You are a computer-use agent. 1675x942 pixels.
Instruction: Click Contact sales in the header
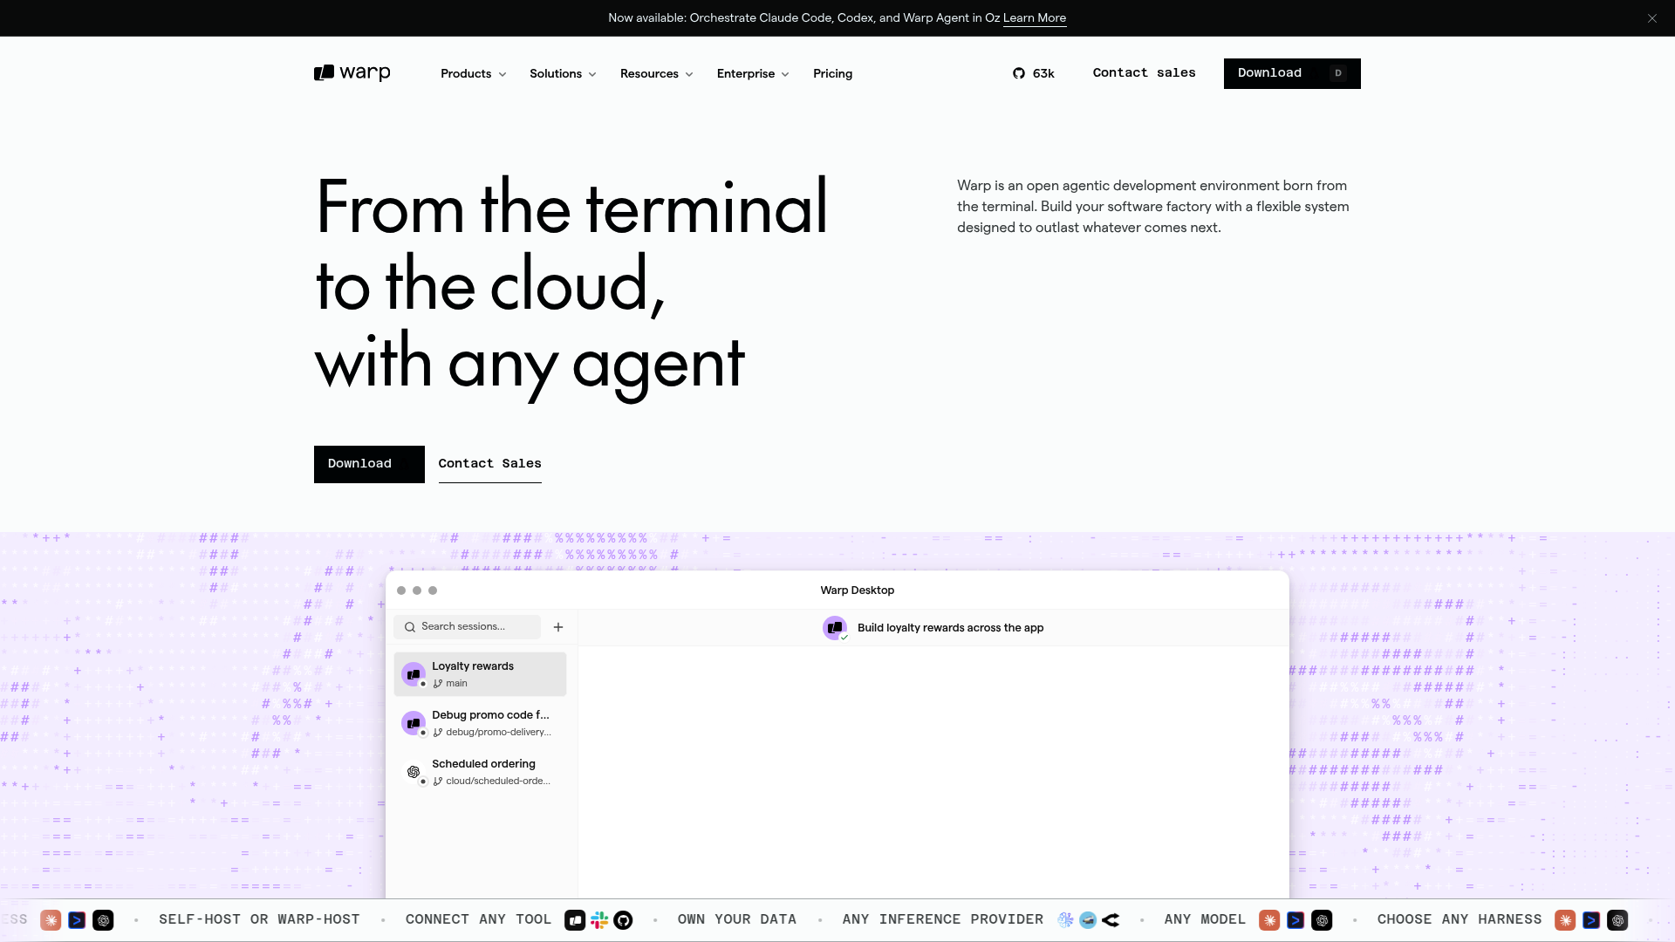(1144, 73)
